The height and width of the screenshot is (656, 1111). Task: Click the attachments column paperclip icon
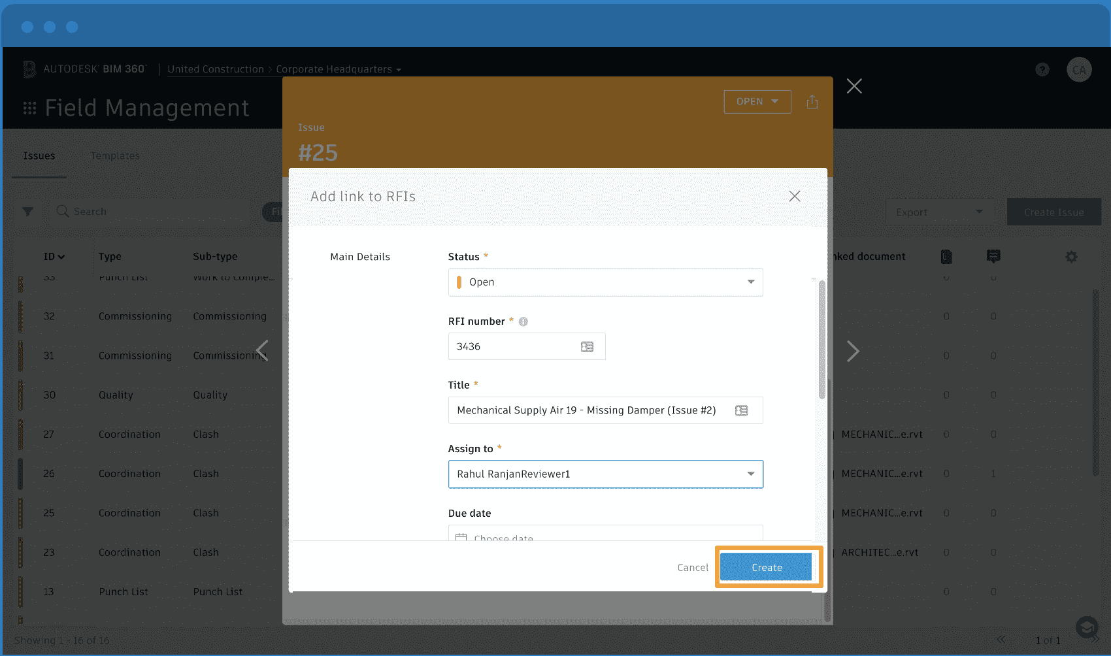(947, 256)
